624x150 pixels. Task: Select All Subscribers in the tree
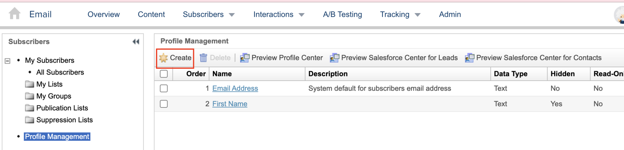tap(60, 72)
